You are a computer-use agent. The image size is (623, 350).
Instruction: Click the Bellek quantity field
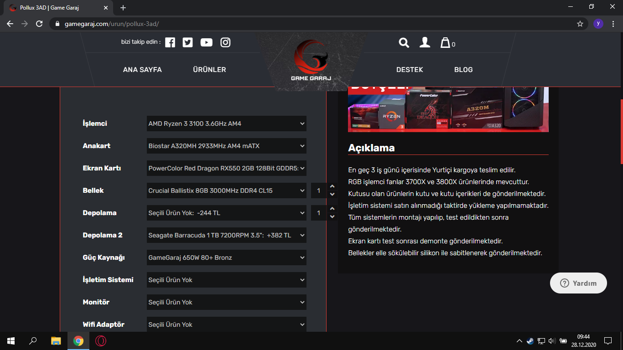pos(319,190)
